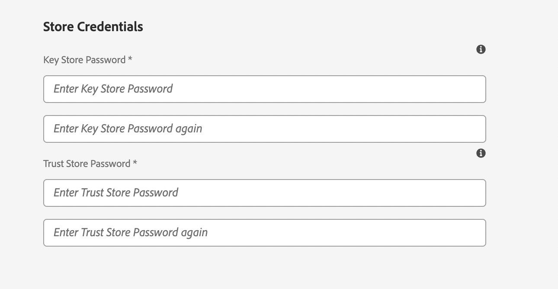This screenshot has height=289, width=558.
Task: Focus the Enter Key Store Password field
Action: click(x=264, y=89)
